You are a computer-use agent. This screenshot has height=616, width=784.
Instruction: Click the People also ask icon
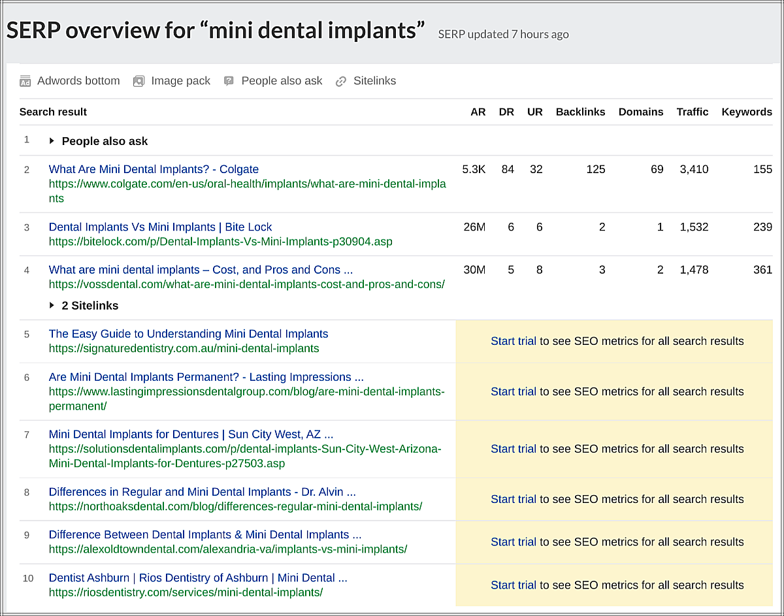click(x=229, y=82)
